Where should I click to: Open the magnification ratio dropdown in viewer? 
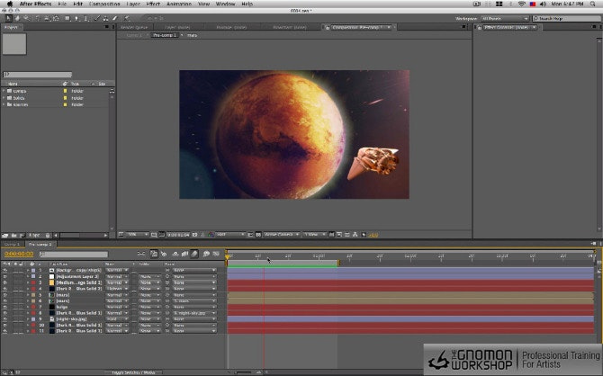tap(138, 235)
